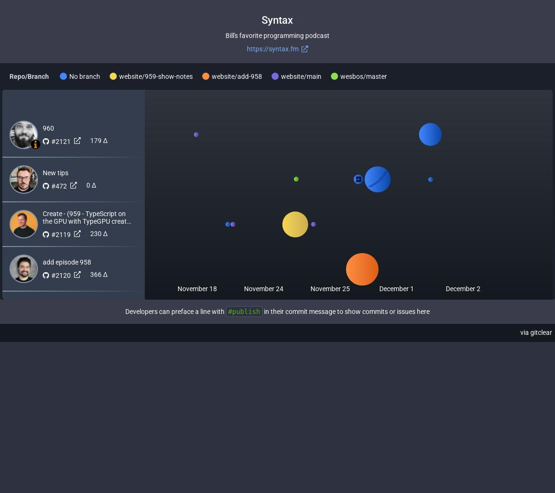Select the website/add-958 legend label
The image size is (555, 493).
237,76
